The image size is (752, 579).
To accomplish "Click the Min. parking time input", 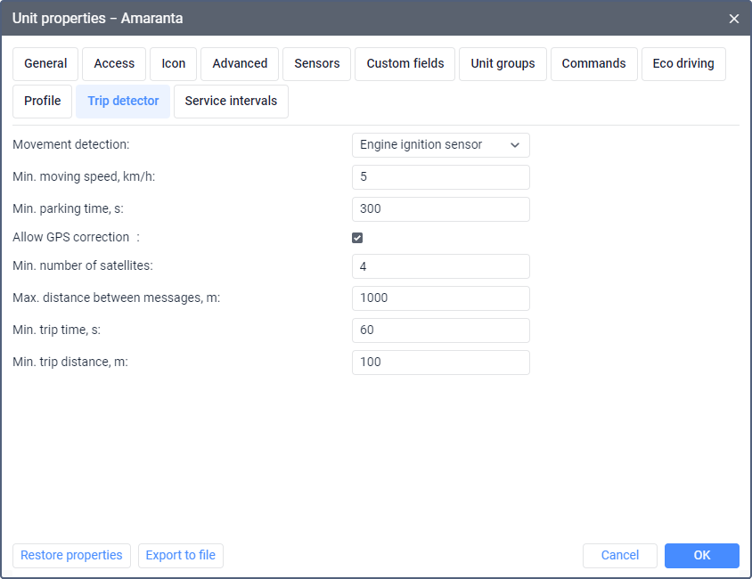I will (x=440, y=209).
